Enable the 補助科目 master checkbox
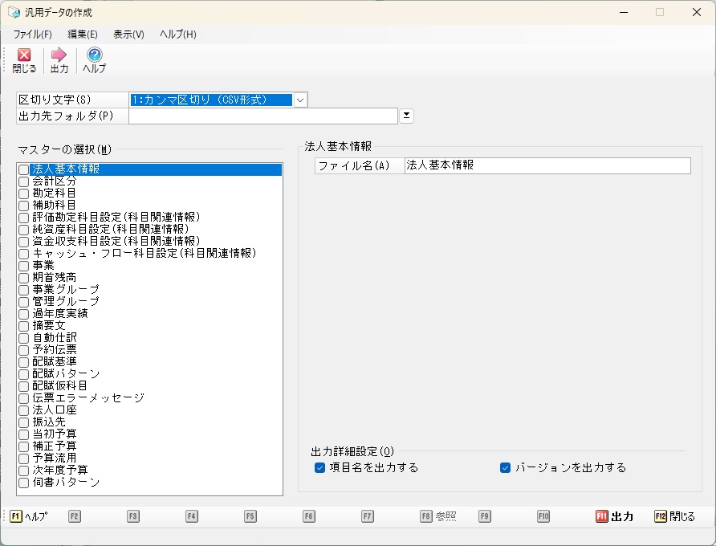The height and width of the screenshot is (546, 716). (24, 206)
